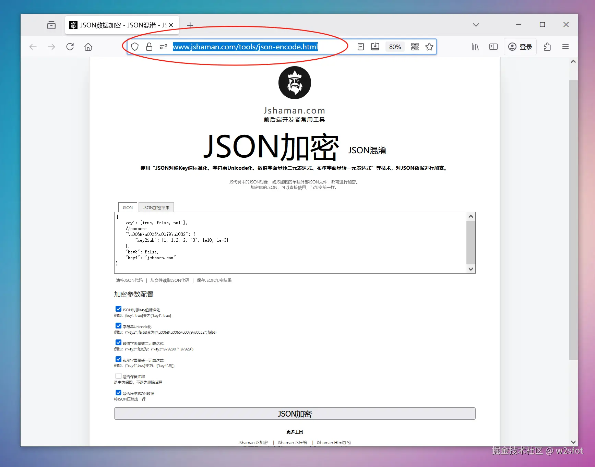Go forward to next page
Screen dimensions: 595x467
pyautogui.click(x=51, y=47)
